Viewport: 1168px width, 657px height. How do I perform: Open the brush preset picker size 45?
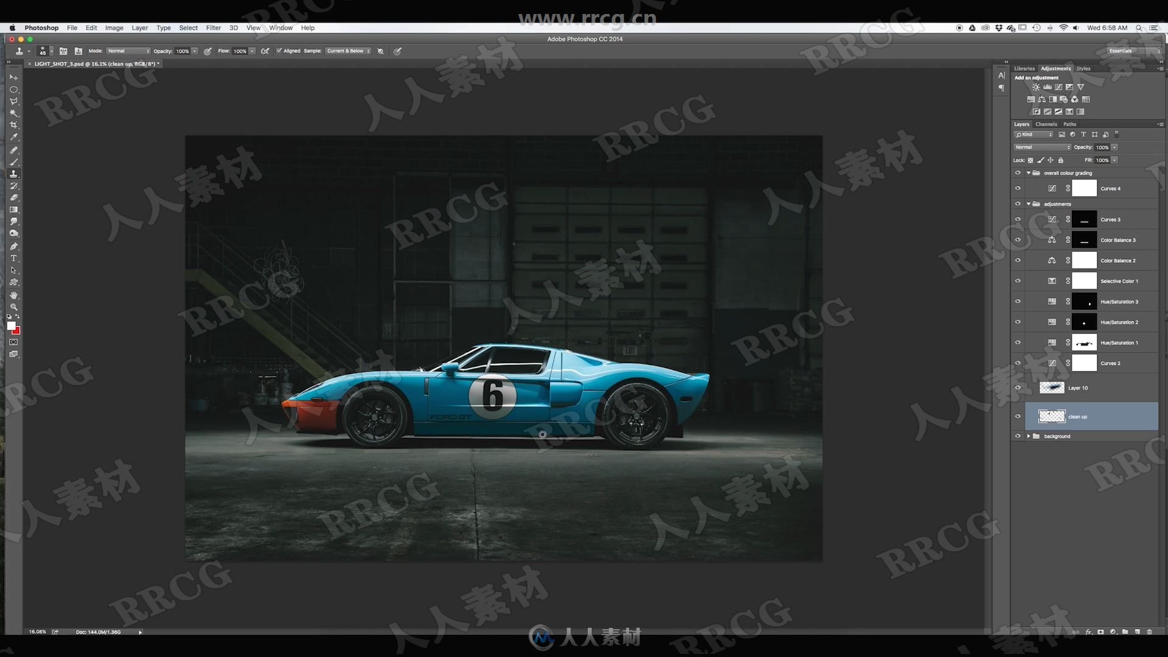click(45, 51)
